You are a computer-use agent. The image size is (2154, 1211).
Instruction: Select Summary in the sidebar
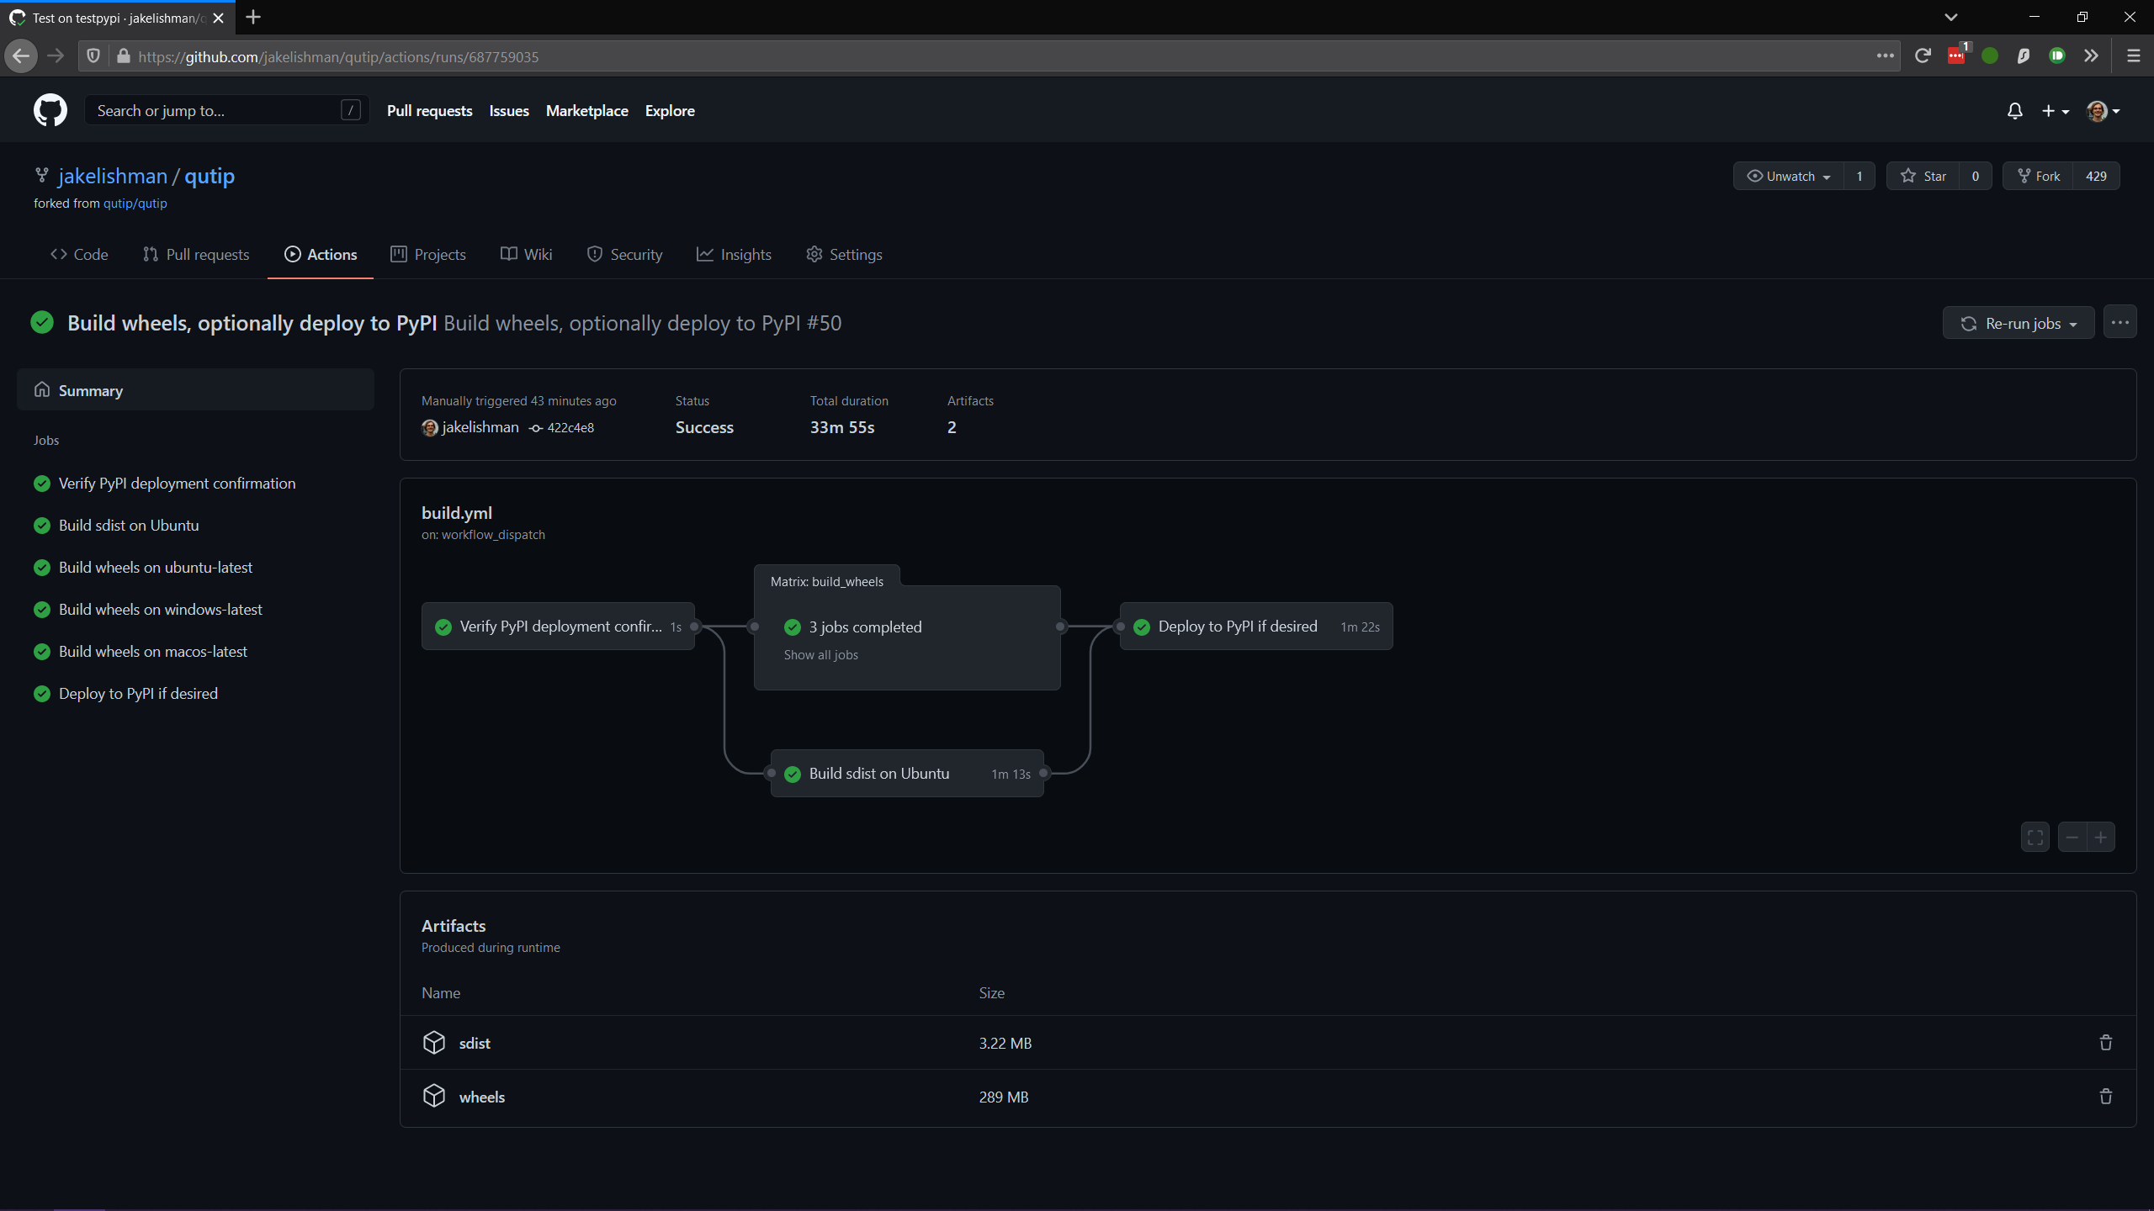(92, 390)
